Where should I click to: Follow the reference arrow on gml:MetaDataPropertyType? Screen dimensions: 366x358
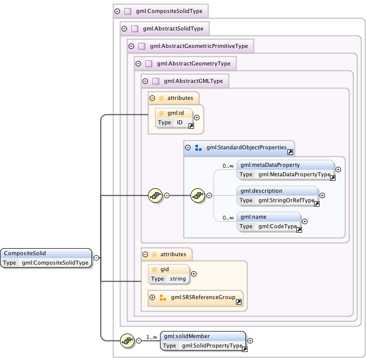click(x=332, y=178)
